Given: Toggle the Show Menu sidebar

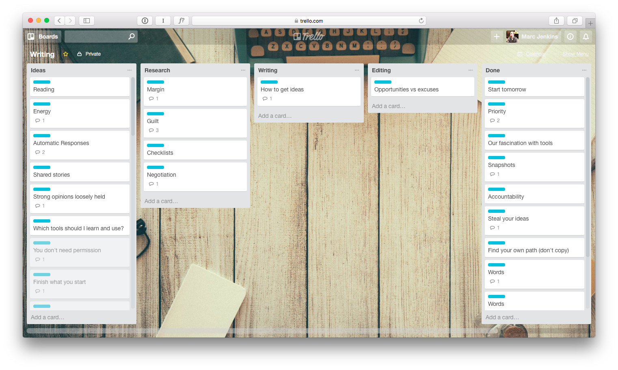Looking at the screenshot, I should coord(575,54).
